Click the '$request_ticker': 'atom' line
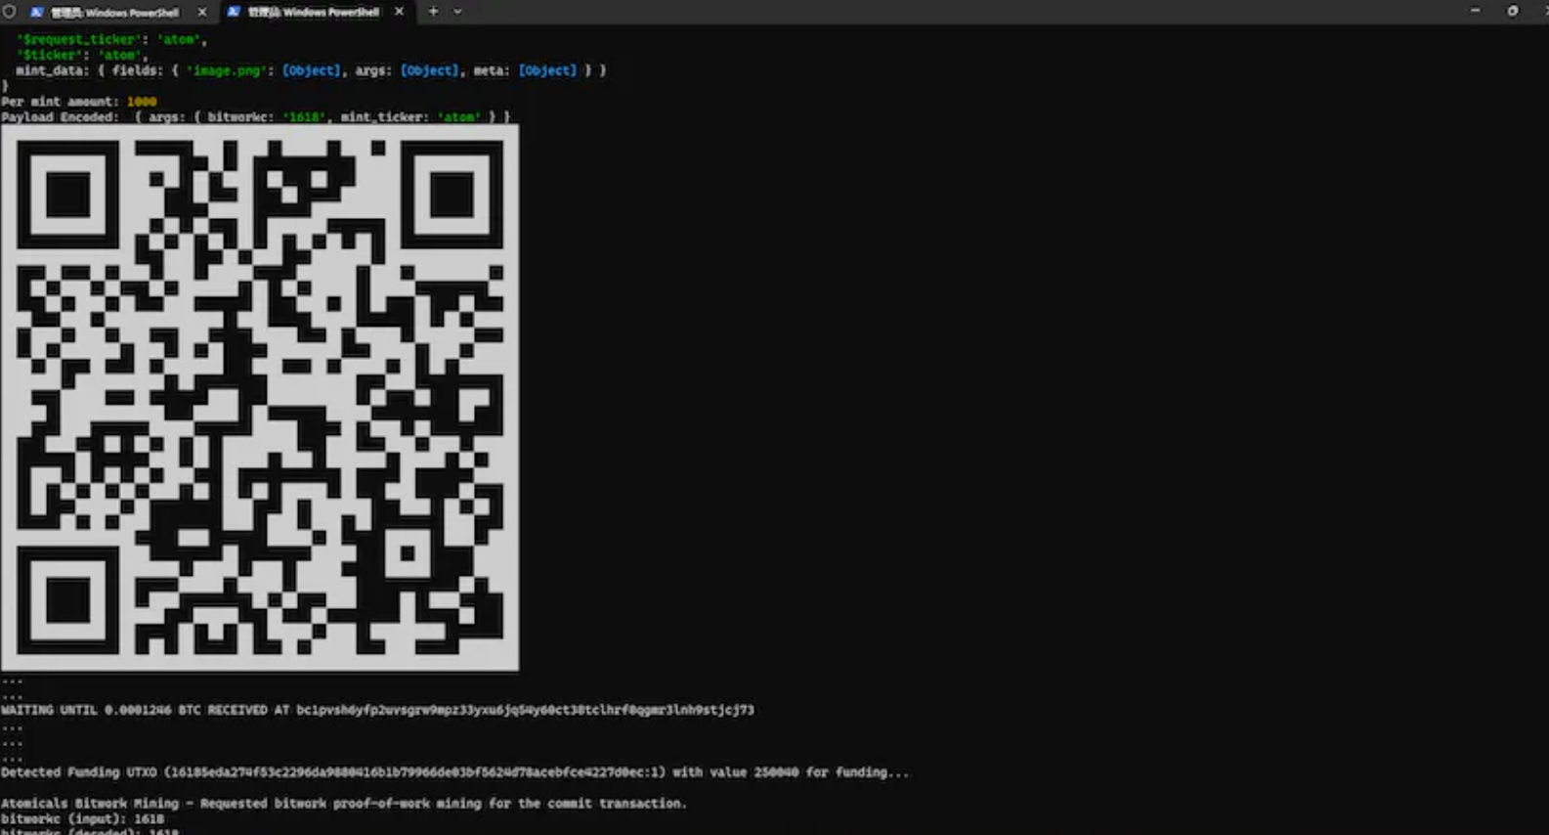Screen dimensions: 1549x835 (x=111, y=39)
